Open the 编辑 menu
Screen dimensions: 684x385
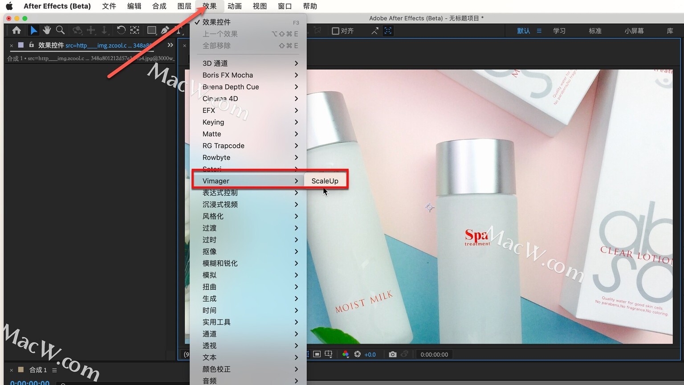pyautogui.click(x=134, y=6)
